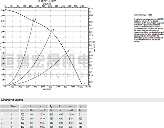This screenshot has height=128, width=164.
Task: Click the Measurement LU-117882 text
Action: click(x=143, y=15)
